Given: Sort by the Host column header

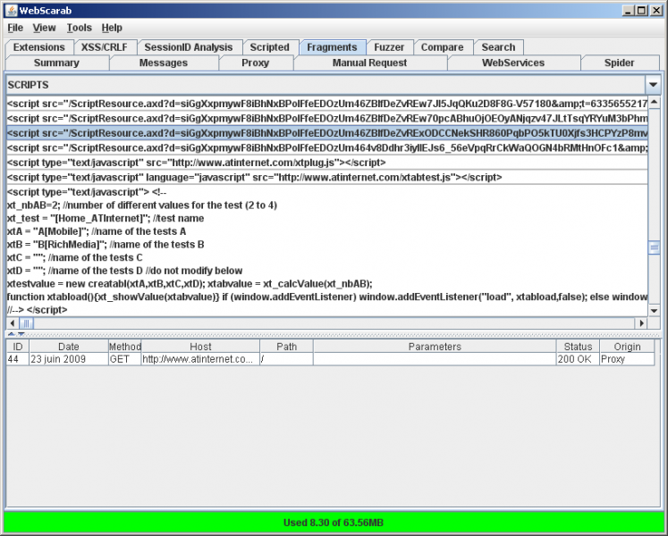Looking at the screenshot, I should click(200, 347).
